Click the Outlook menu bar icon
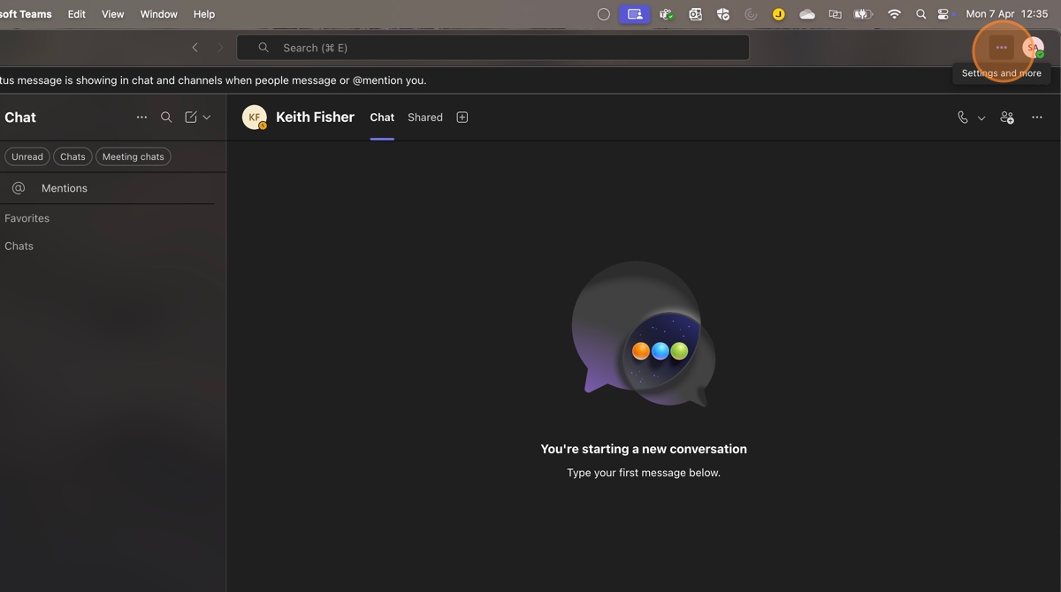The width and height of the screenshot is (1061, 592). 696,14
